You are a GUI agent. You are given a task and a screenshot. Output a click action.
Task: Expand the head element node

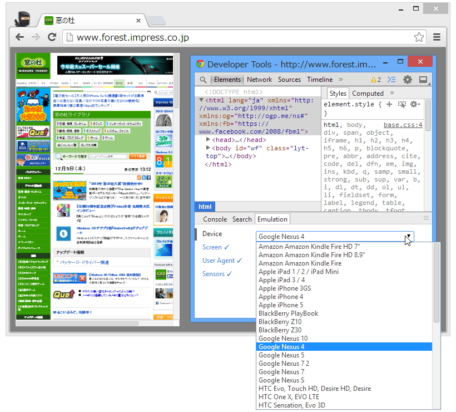tap(208, 140)
